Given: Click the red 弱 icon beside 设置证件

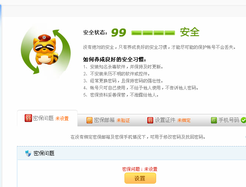Looking at the screenshot, I should coord(150,120).
